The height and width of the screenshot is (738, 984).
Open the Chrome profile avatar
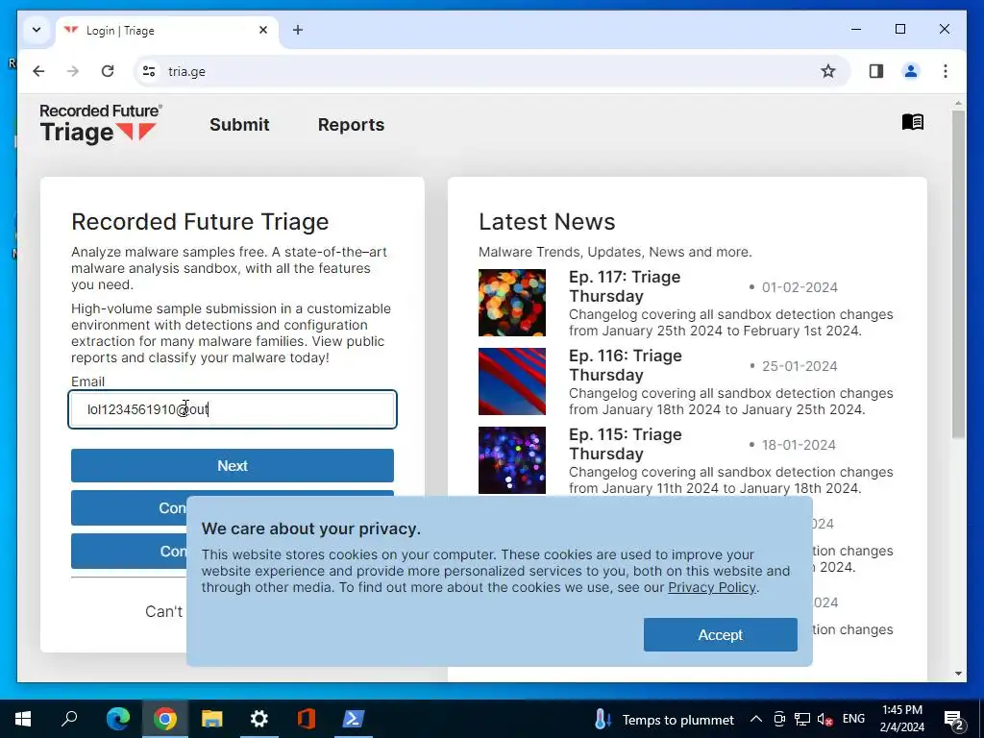point(911,71)
